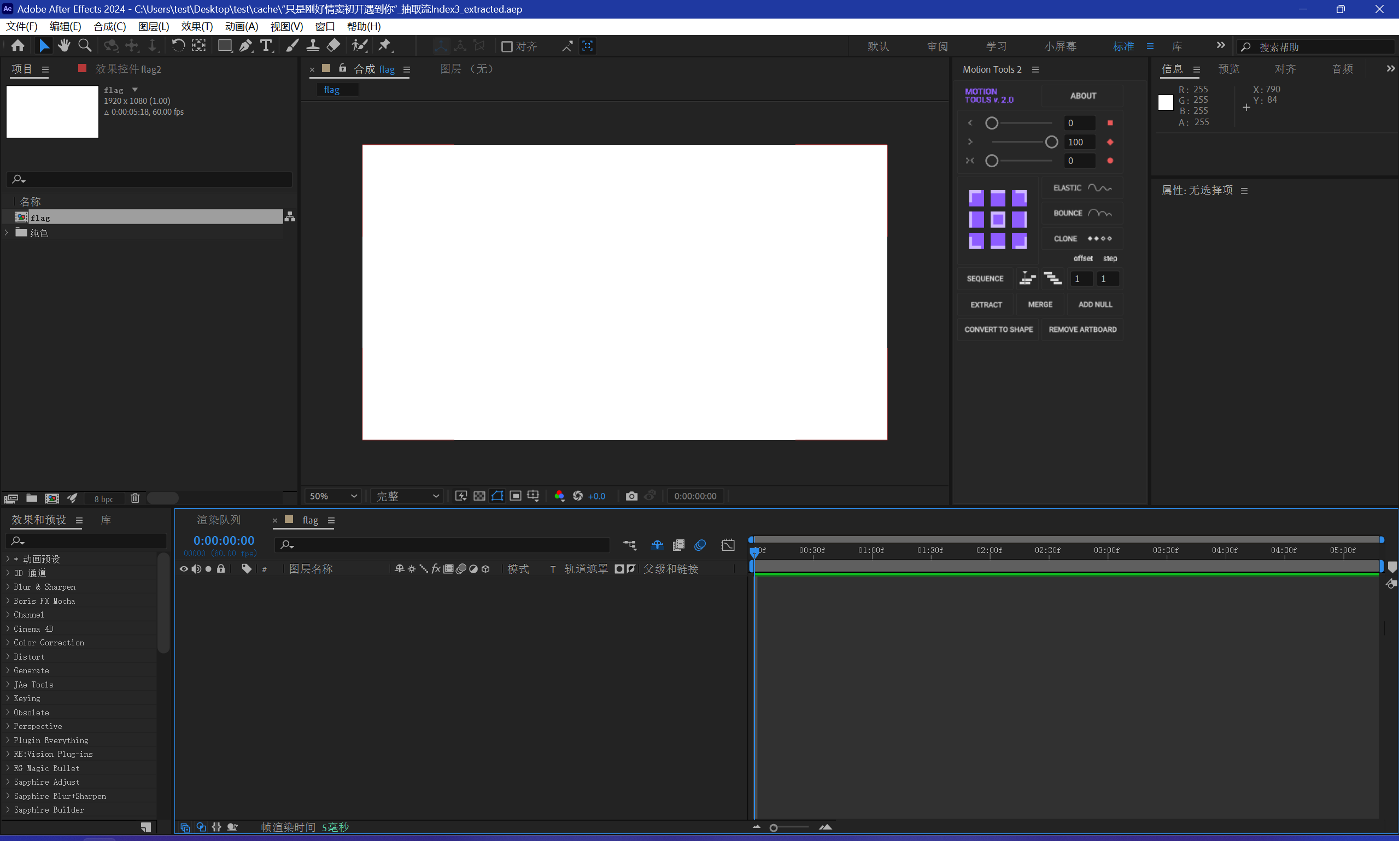
Task: Select the Puppet Pin tool
Action: tap(385, 46)
